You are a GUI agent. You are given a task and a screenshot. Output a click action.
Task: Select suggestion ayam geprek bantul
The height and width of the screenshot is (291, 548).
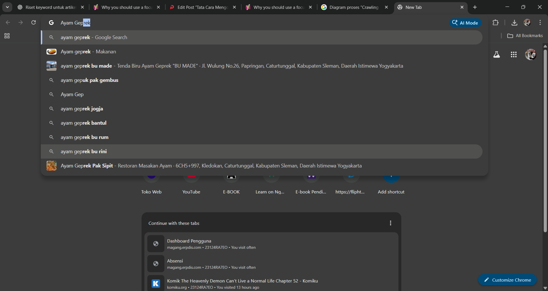262,123
